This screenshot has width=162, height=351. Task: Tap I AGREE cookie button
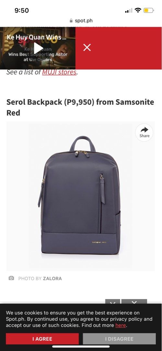pyautogui.click(x=42, y=339)
